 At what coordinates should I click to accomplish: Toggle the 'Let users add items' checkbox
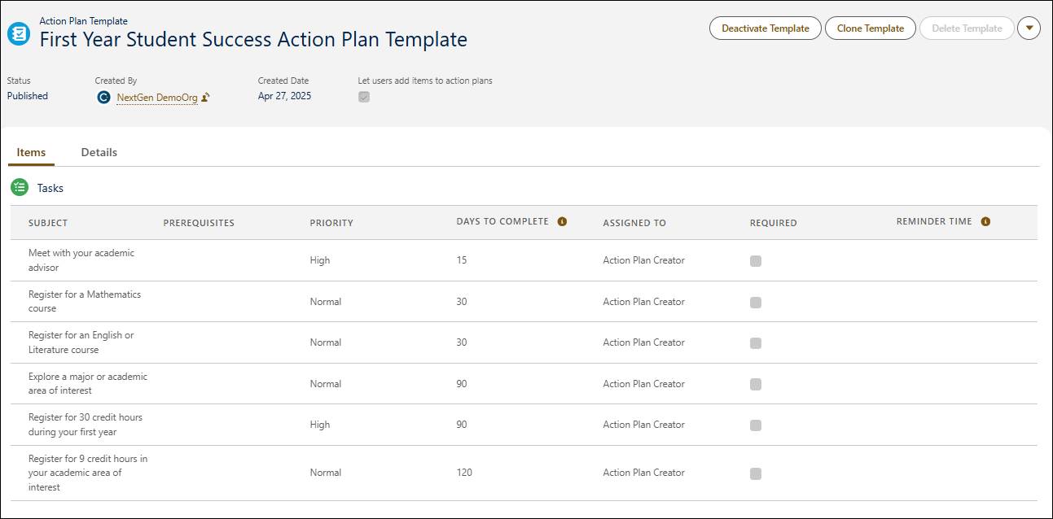[x=364, y=96]
